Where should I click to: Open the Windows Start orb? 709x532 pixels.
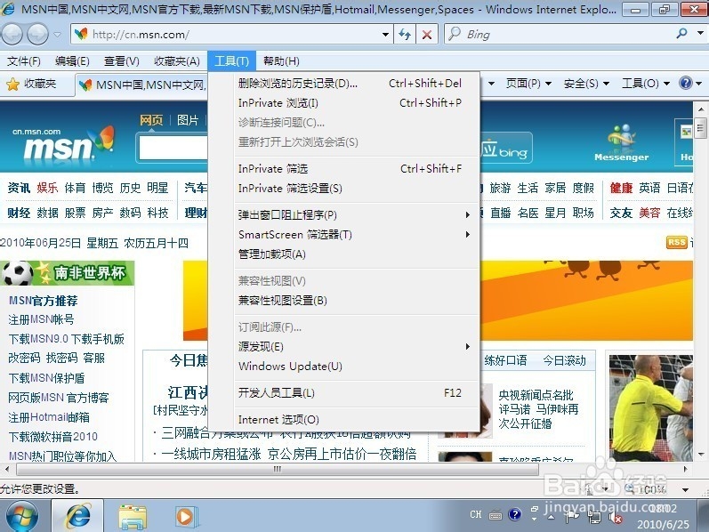(21, 516)
